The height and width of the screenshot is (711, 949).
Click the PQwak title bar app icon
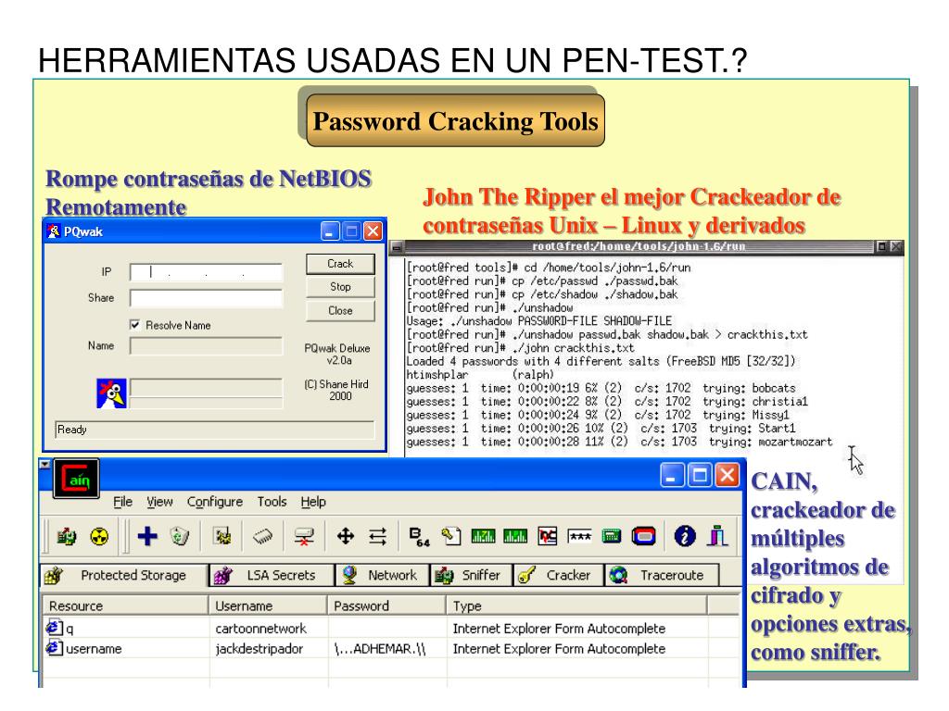tap(54, 231)
